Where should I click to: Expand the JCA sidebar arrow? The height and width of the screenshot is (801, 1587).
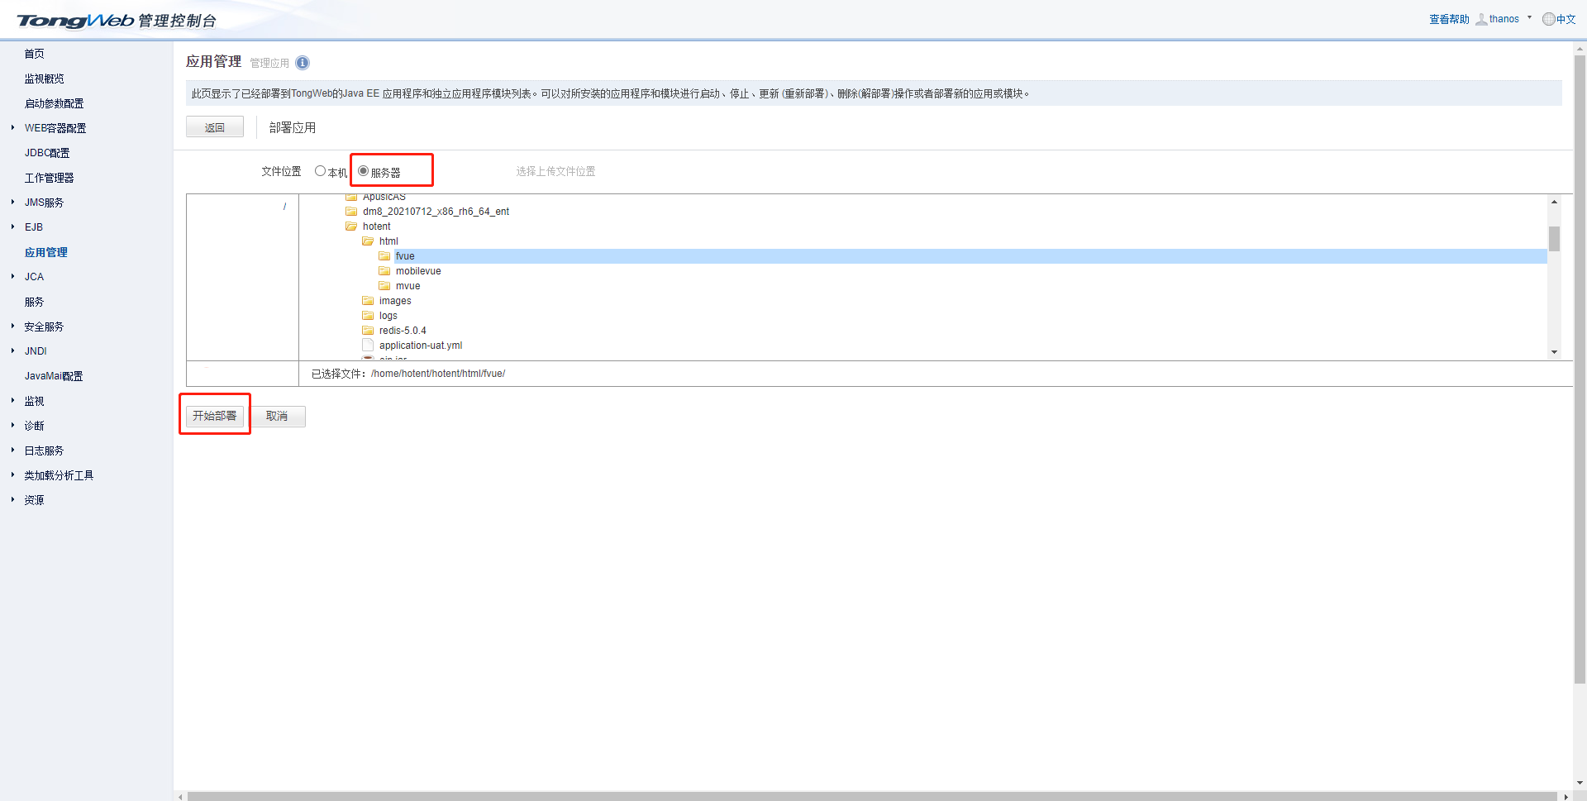pyautogui.click(x=12, y=276)
